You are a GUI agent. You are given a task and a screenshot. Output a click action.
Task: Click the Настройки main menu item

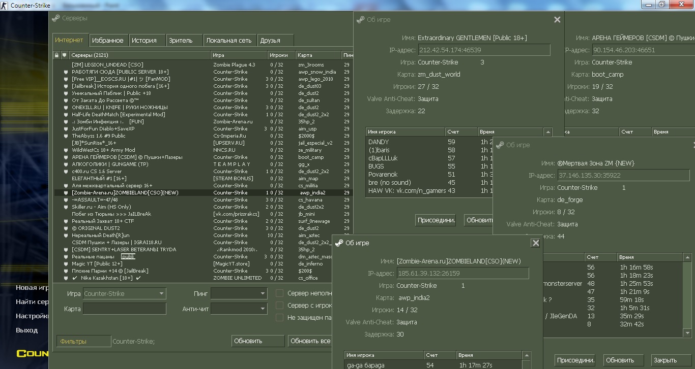pos(33,316)
